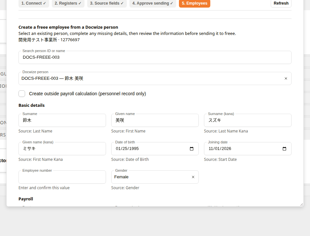Enable Create outside payroll calculation checkbox

click(22, 94)
